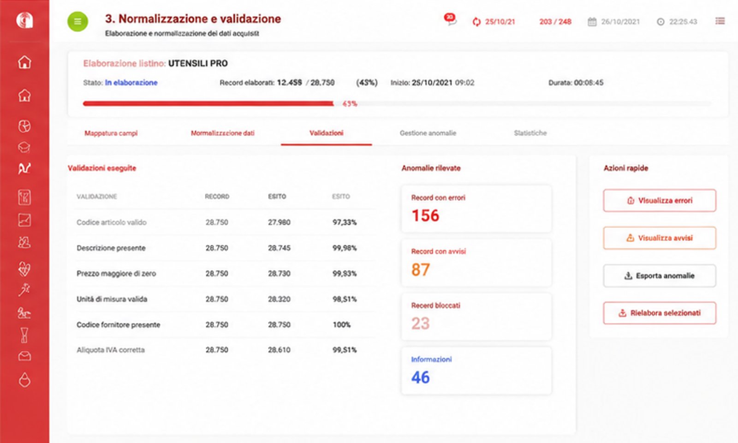The image size is (738, 443).
Task: Open the pie chart icon in sidebar
Action: (24, 126)
